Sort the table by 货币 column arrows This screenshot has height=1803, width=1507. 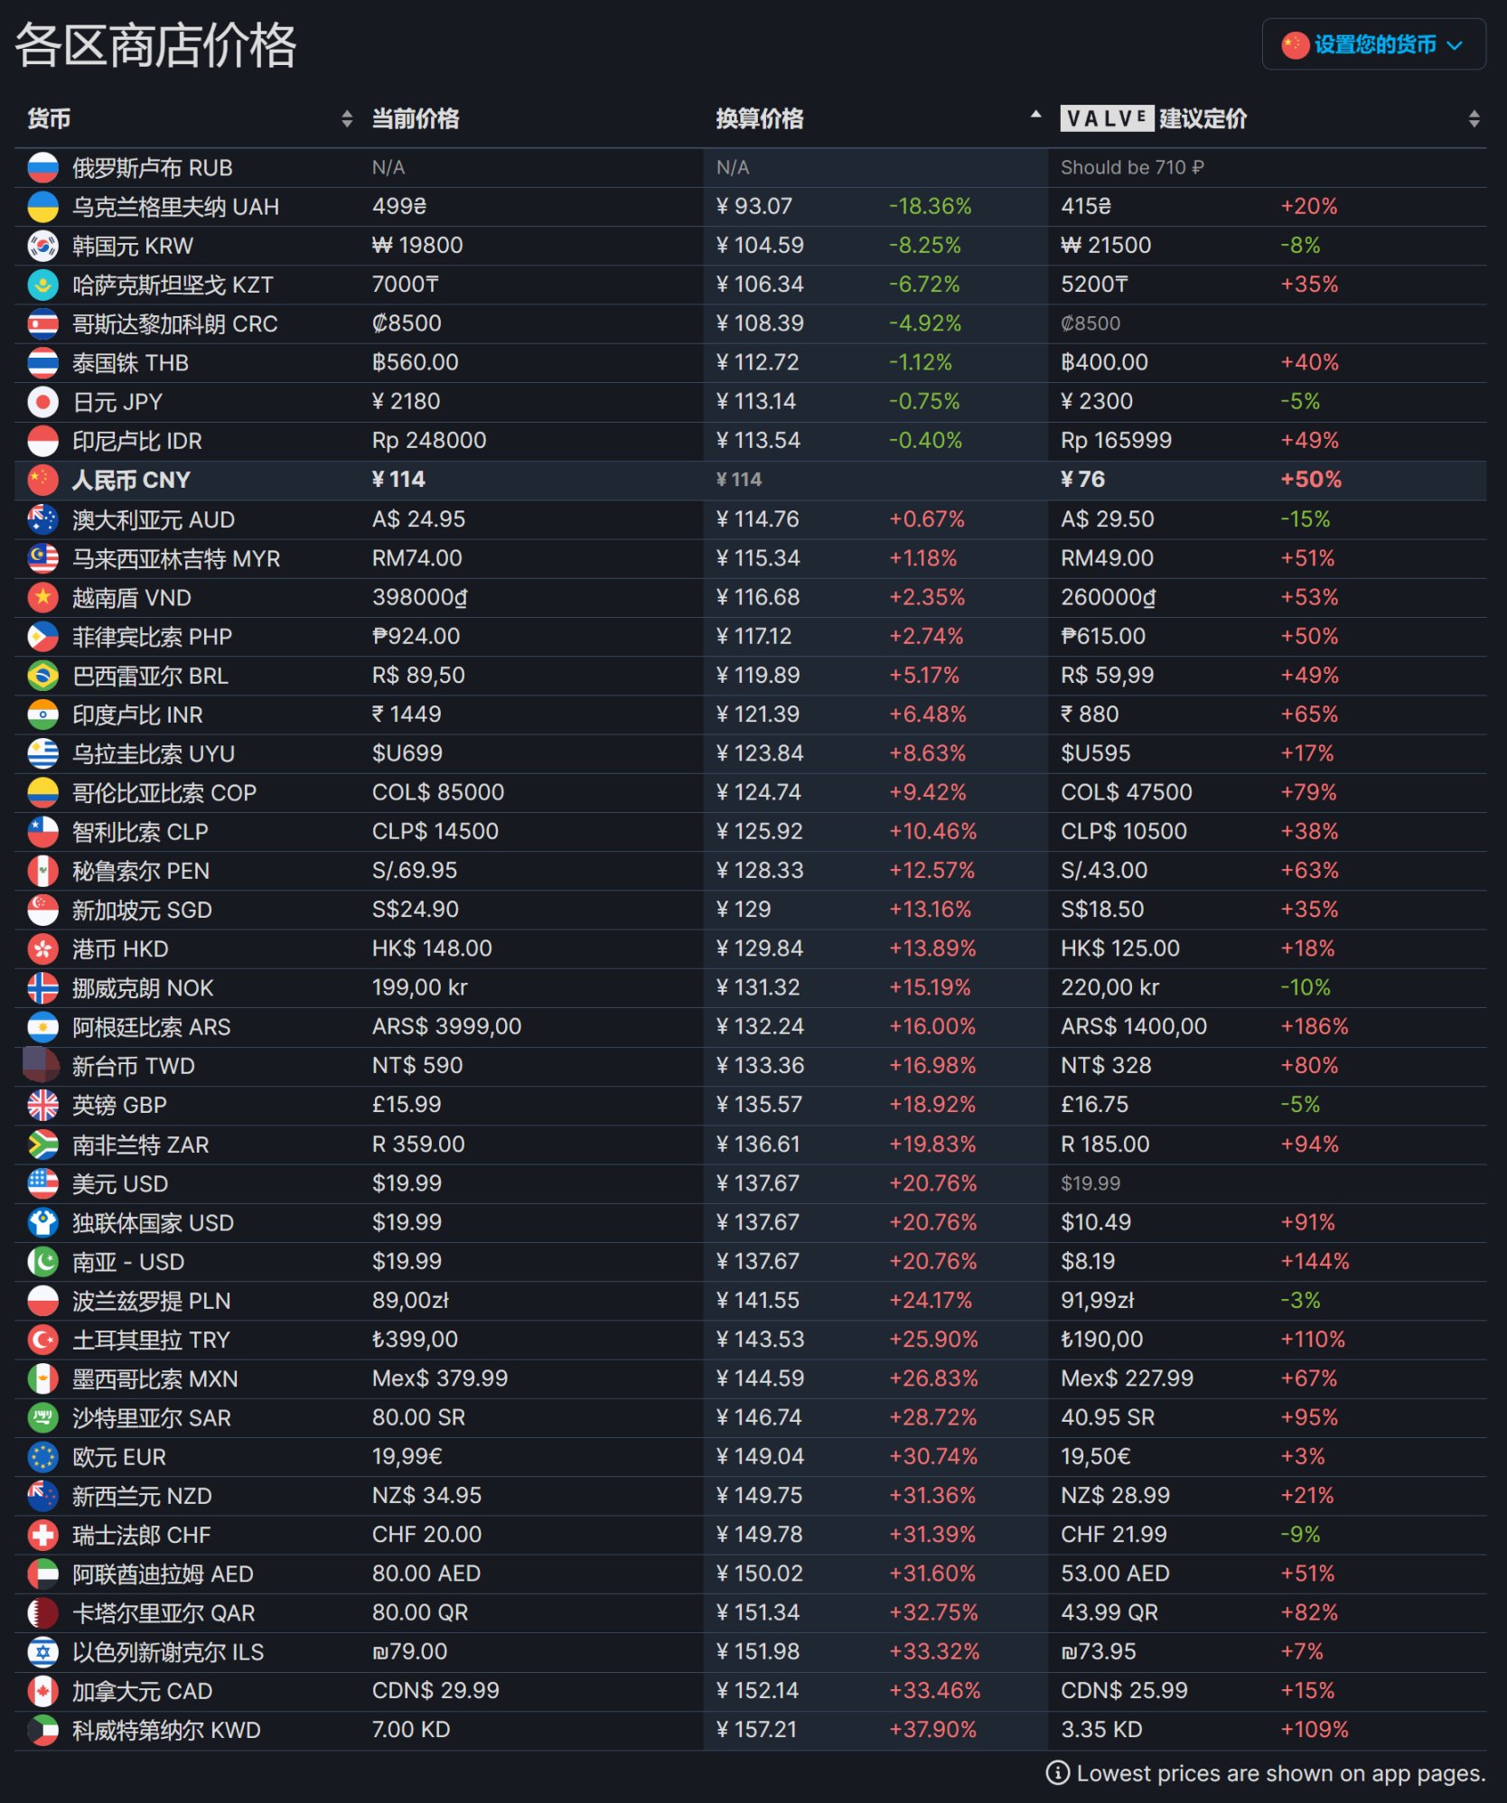pyautogui.click(x=347, y=118)
